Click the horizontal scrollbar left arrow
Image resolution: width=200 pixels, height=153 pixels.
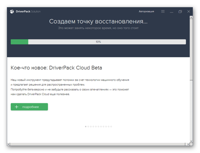[x=8, y=144]
